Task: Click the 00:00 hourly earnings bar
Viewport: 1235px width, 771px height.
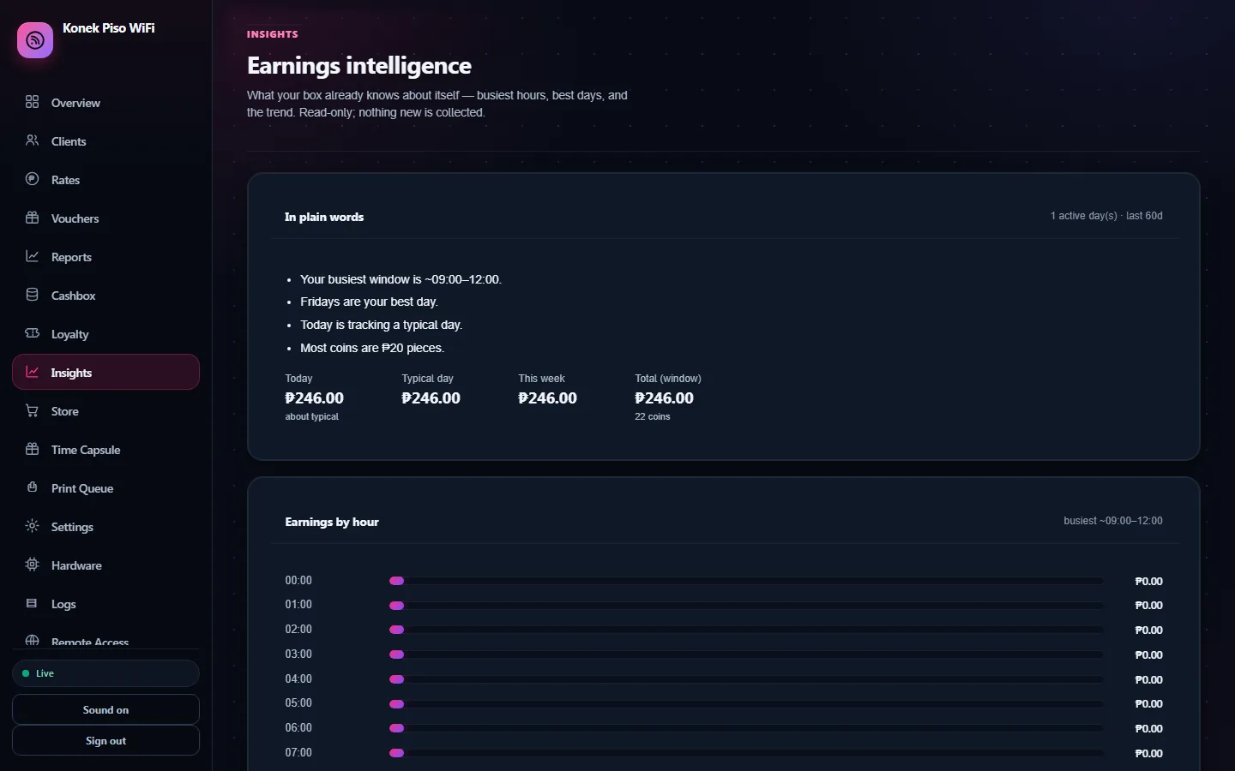Action: [746, 581]
